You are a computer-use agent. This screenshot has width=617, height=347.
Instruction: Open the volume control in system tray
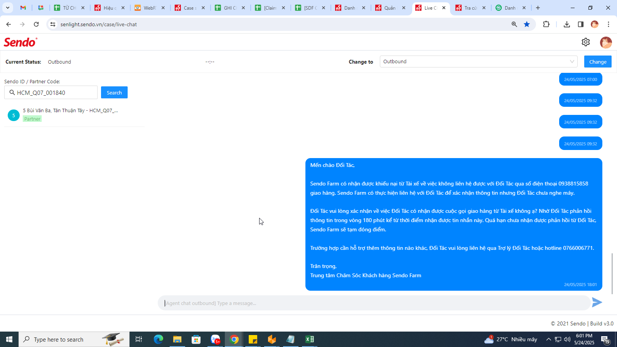(x=567, y=339)
